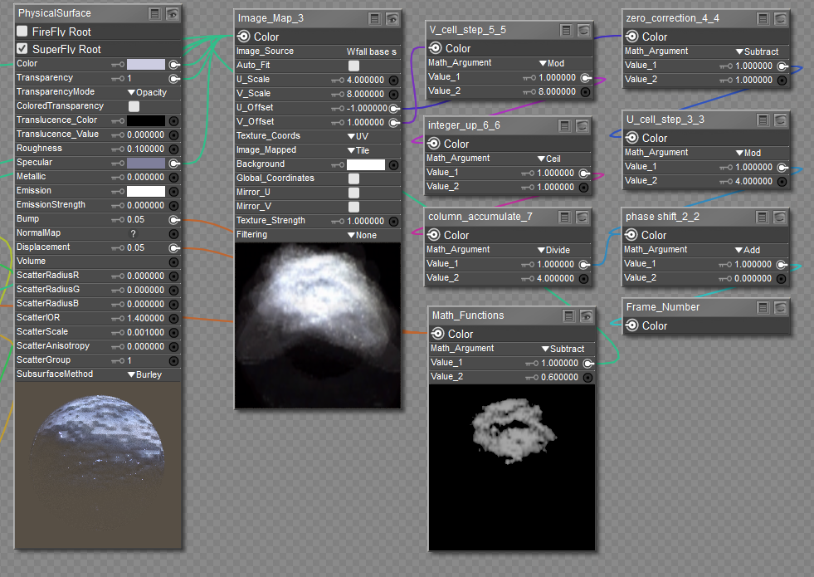Toggle preview eye on Image_Map_3 node

[x=392, y=19]
